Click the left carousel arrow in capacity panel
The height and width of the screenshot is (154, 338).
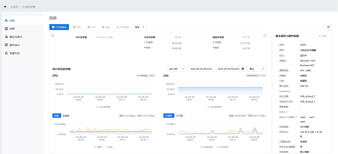(x=53, y=36)
